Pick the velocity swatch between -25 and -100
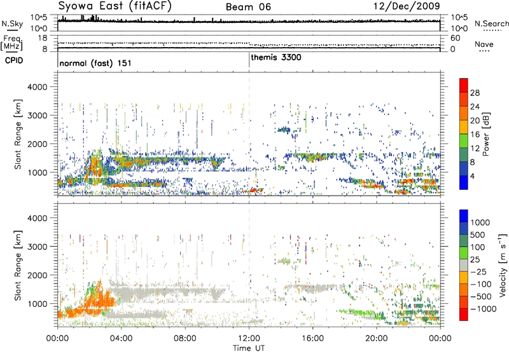The width and height of the screenshot is (509, 352). tap(464, 278)
